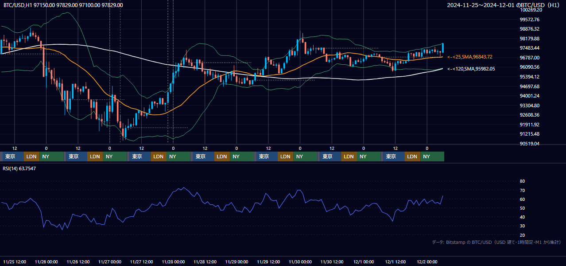Choose the 93304.80 price axis value

click(529, 106)
